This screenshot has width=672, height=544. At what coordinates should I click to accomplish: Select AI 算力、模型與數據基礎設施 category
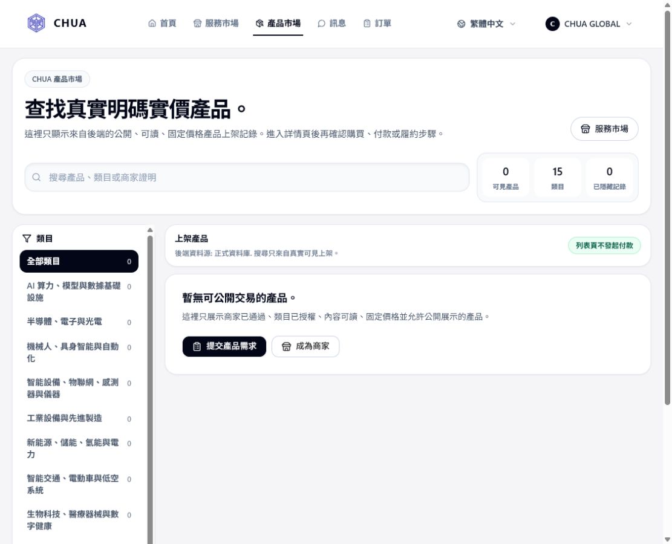[79, 292]
